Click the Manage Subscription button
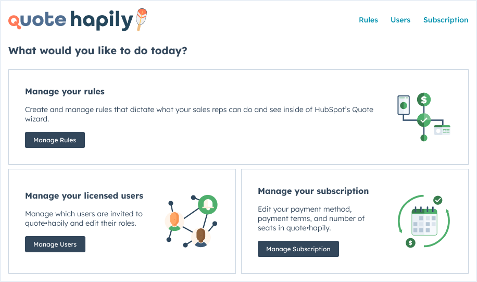 298,249
